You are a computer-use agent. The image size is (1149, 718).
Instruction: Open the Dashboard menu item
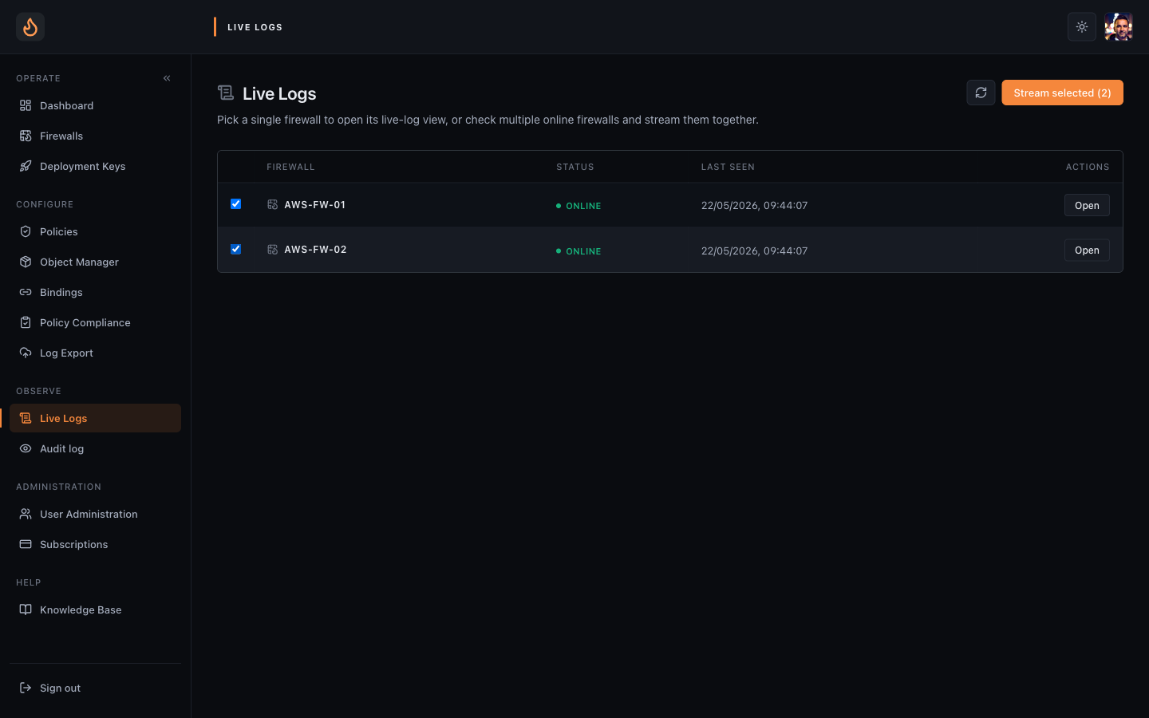pyautogui.click(x=95, y=105)
